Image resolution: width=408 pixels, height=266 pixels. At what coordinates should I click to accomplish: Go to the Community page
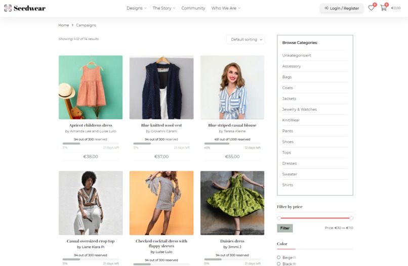pyautogui.click(x=193, y=8)
